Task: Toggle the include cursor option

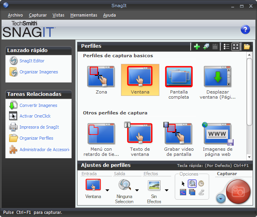Action: [x=183, y=183]
